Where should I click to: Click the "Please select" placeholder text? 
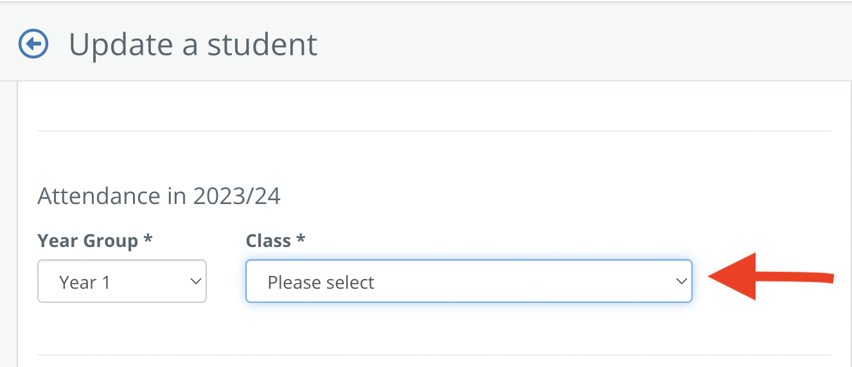click(321, 282)
